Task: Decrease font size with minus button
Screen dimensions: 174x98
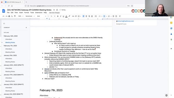Action: (48, 16)
